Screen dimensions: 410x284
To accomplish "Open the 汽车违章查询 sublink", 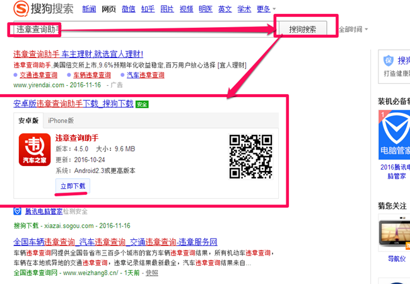I will click(x=145, y=75).
